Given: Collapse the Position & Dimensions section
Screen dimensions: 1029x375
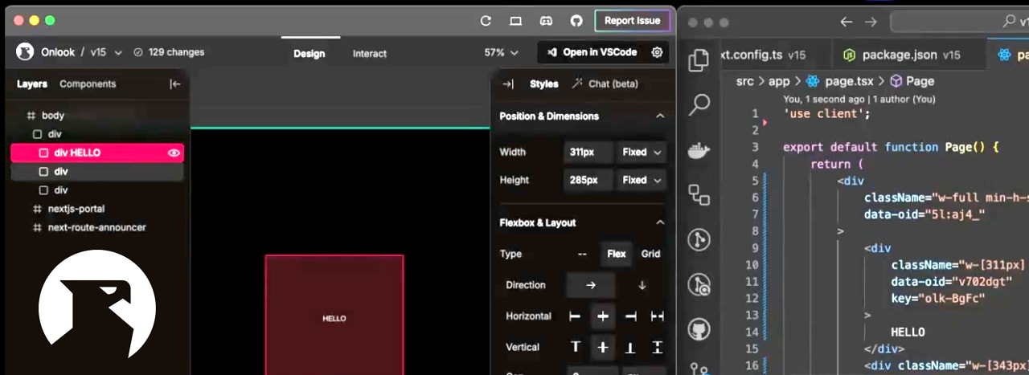Looking at the screenshot, I should coord(660,116).
